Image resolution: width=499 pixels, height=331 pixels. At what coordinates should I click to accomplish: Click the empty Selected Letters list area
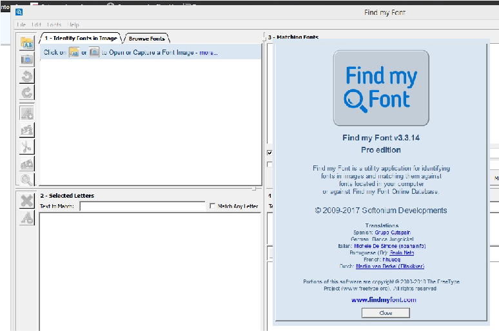pyautogui.click(x=150, y=272)
